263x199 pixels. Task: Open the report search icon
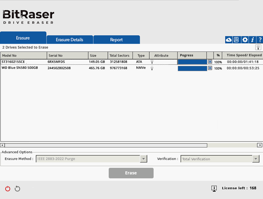pos(237,40)
